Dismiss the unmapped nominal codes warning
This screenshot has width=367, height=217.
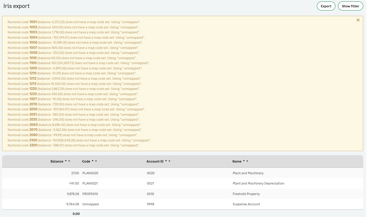click(358, 20)
